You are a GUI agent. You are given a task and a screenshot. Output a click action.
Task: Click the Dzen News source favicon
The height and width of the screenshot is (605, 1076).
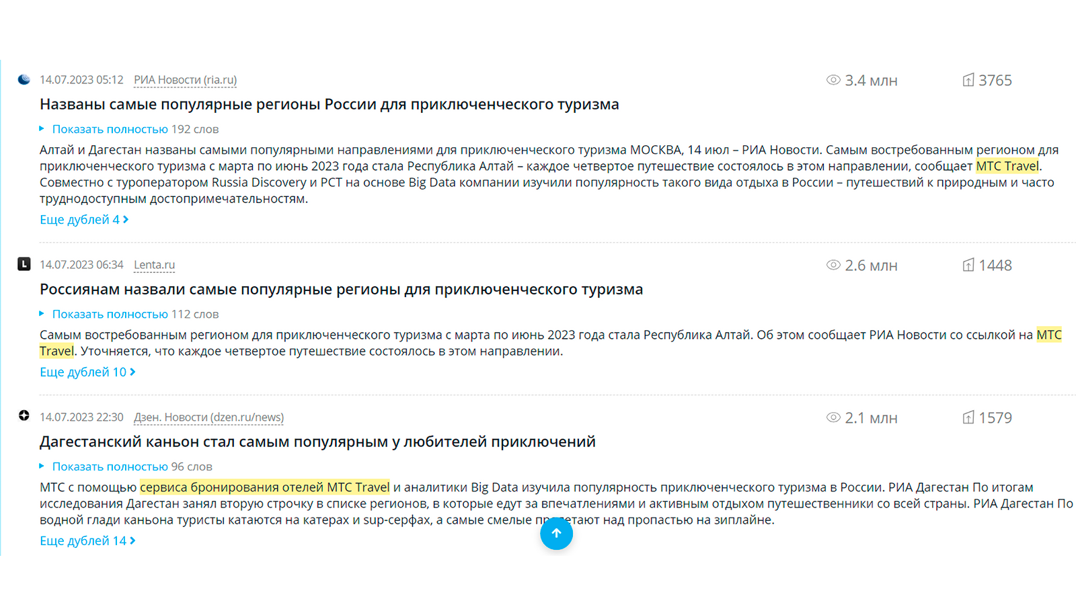point(24,415)
